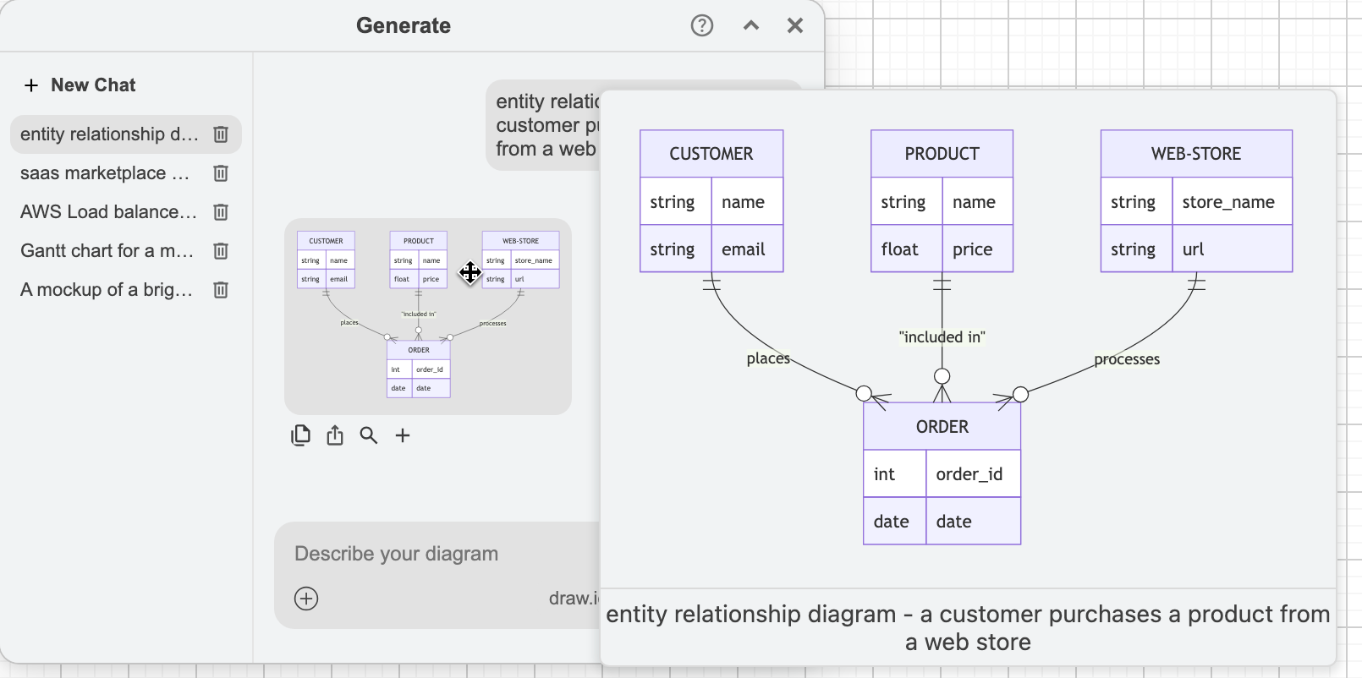Click the float type cell in PRODUCT

point(907,249)
